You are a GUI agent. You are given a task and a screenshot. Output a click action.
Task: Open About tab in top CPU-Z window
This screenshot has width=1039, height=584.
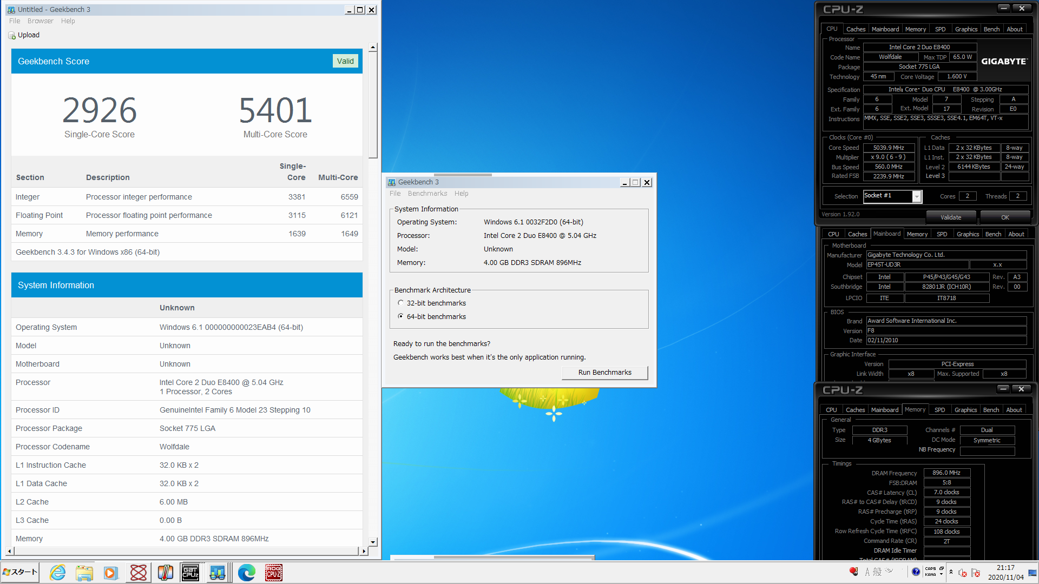1015,29
